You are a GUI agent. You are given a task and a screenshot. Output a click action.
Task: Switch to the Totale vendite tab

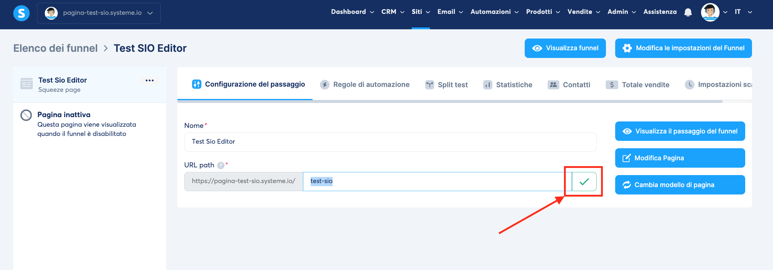pos(637,85)
